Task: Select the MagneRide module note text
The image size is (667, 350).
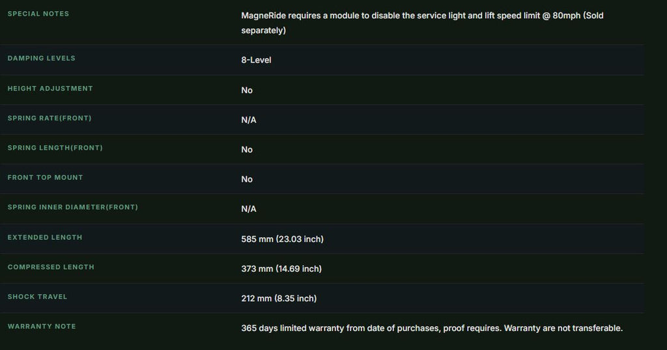Action: click(x=422, y=23)
